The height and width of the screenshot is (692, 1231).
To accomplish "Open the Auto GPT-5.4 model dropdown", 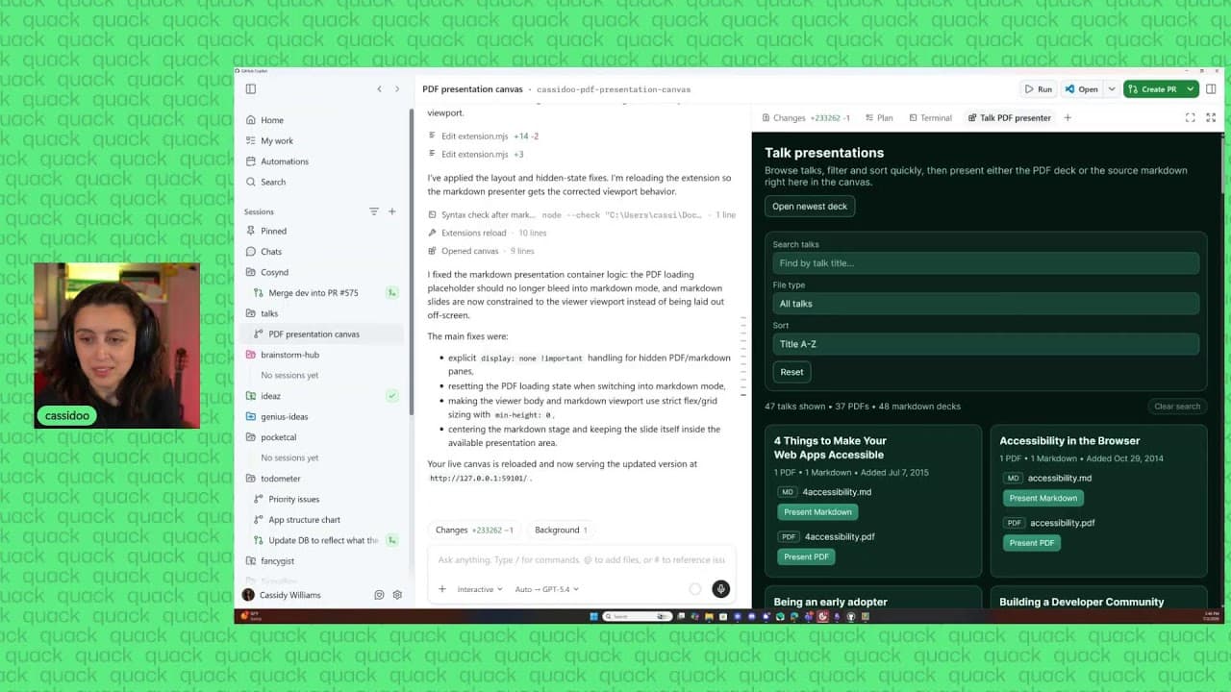I will tap(546, 589).
